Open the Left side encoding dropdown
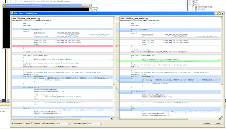This screenshot has width=226, height=129. pyautogui.click(x=63, y=123)
